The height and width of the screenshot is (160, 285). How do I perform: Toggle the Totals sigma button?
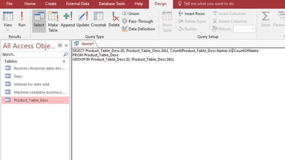click(x=265, y=20)
